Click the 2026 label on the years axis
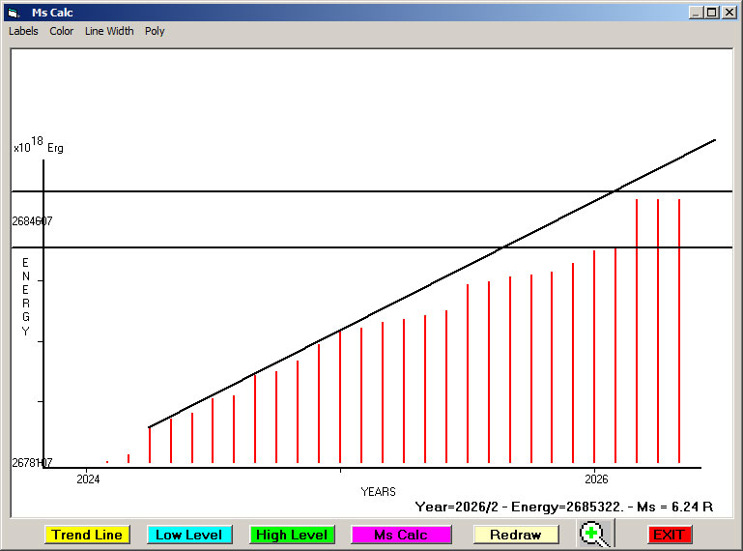Image resolution: width=743 pixels, height=551 pixels. click(x=596, y=478)
